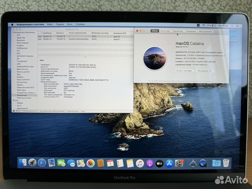Switch to the Обслуживание tab
Screen dimensions: 252x189
coord(205,31)
